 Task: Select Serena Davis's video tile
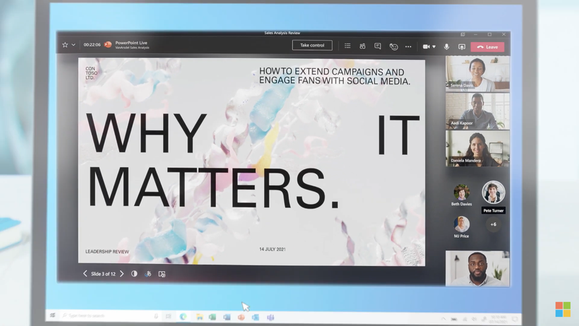[477, 73]
